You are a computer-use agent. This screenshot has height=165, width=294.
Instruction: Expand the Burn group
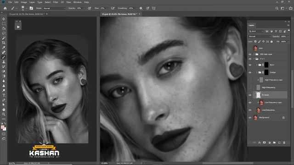click(x=257, y=65)
